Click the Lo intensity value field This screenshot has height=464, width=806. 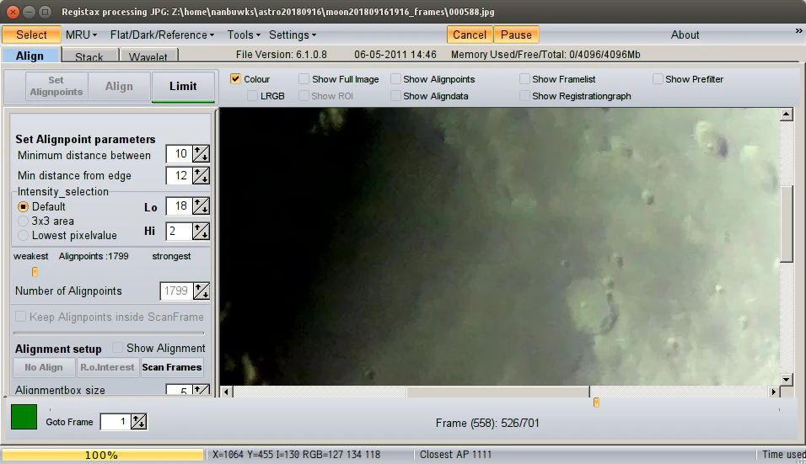(x=179, y=205)
